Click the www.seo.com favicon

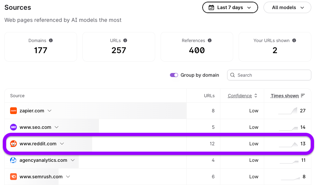(x=13, y=127)
